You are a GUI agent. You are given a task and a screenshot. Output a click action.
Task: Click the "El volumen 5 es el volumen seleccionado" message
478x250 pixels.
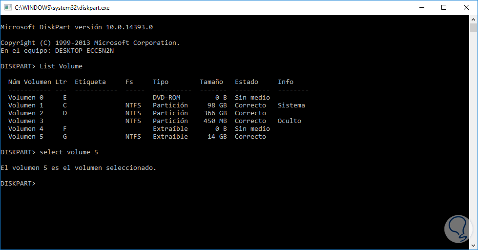tap(78, 168)
